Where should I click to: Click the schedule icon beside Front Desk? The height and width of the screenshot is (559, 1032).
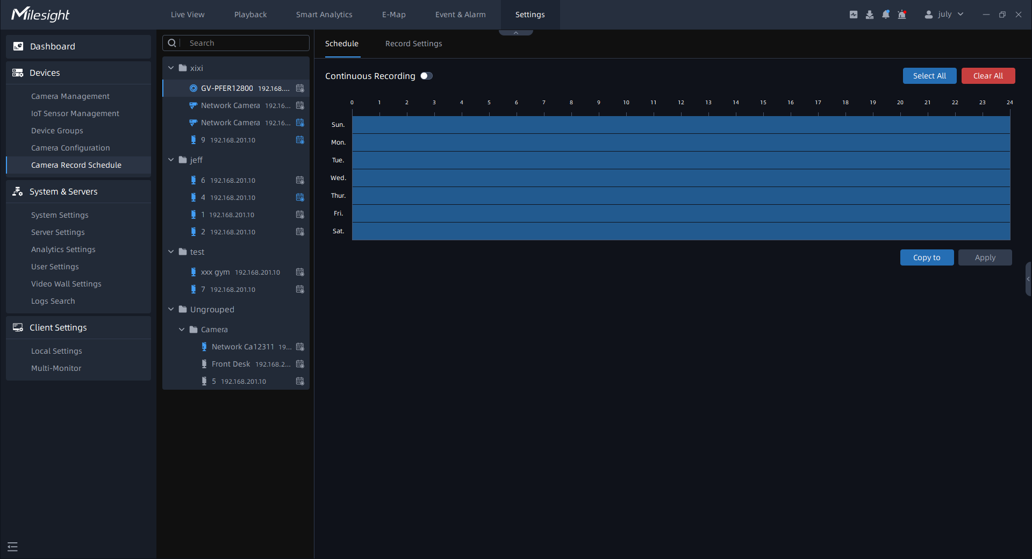point(300,364)
